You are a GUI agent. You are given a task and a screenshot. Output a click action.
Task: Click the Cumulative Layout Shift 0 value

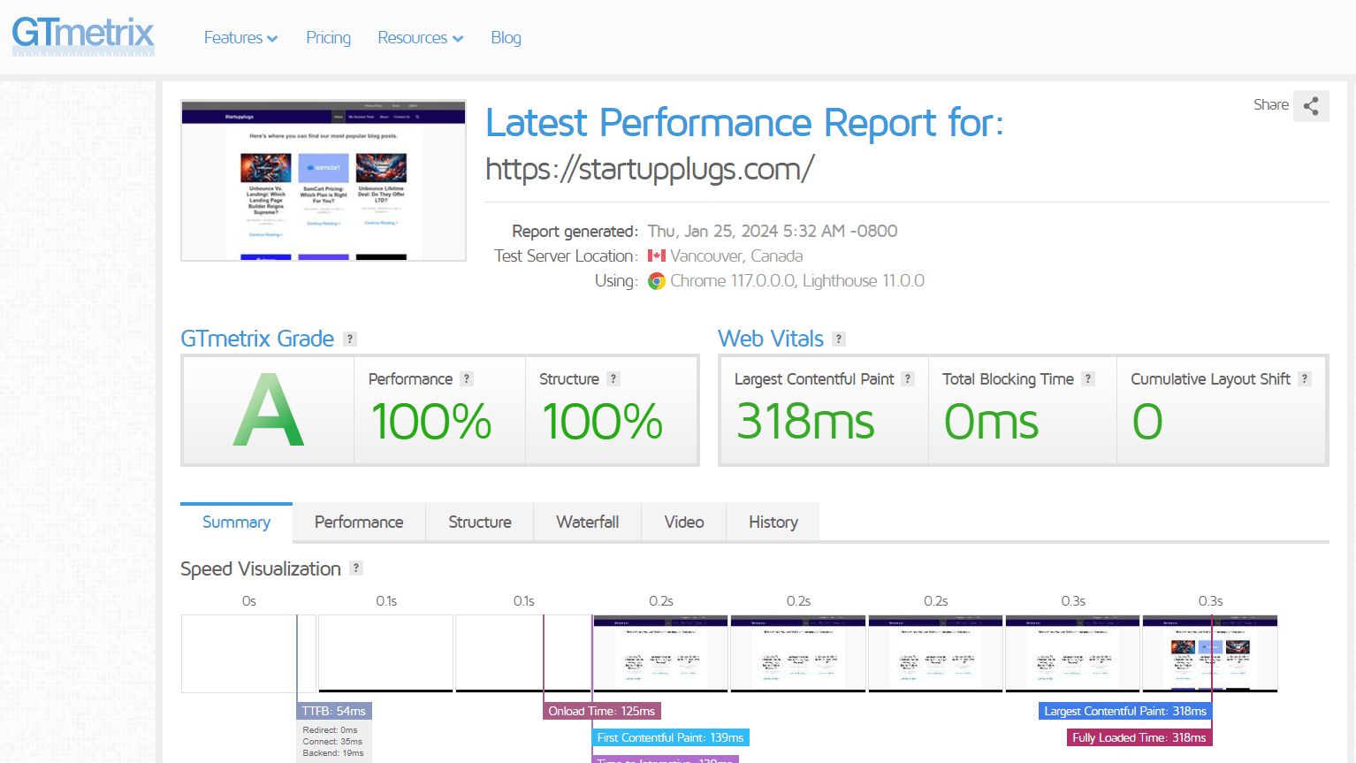point(1147,422)
